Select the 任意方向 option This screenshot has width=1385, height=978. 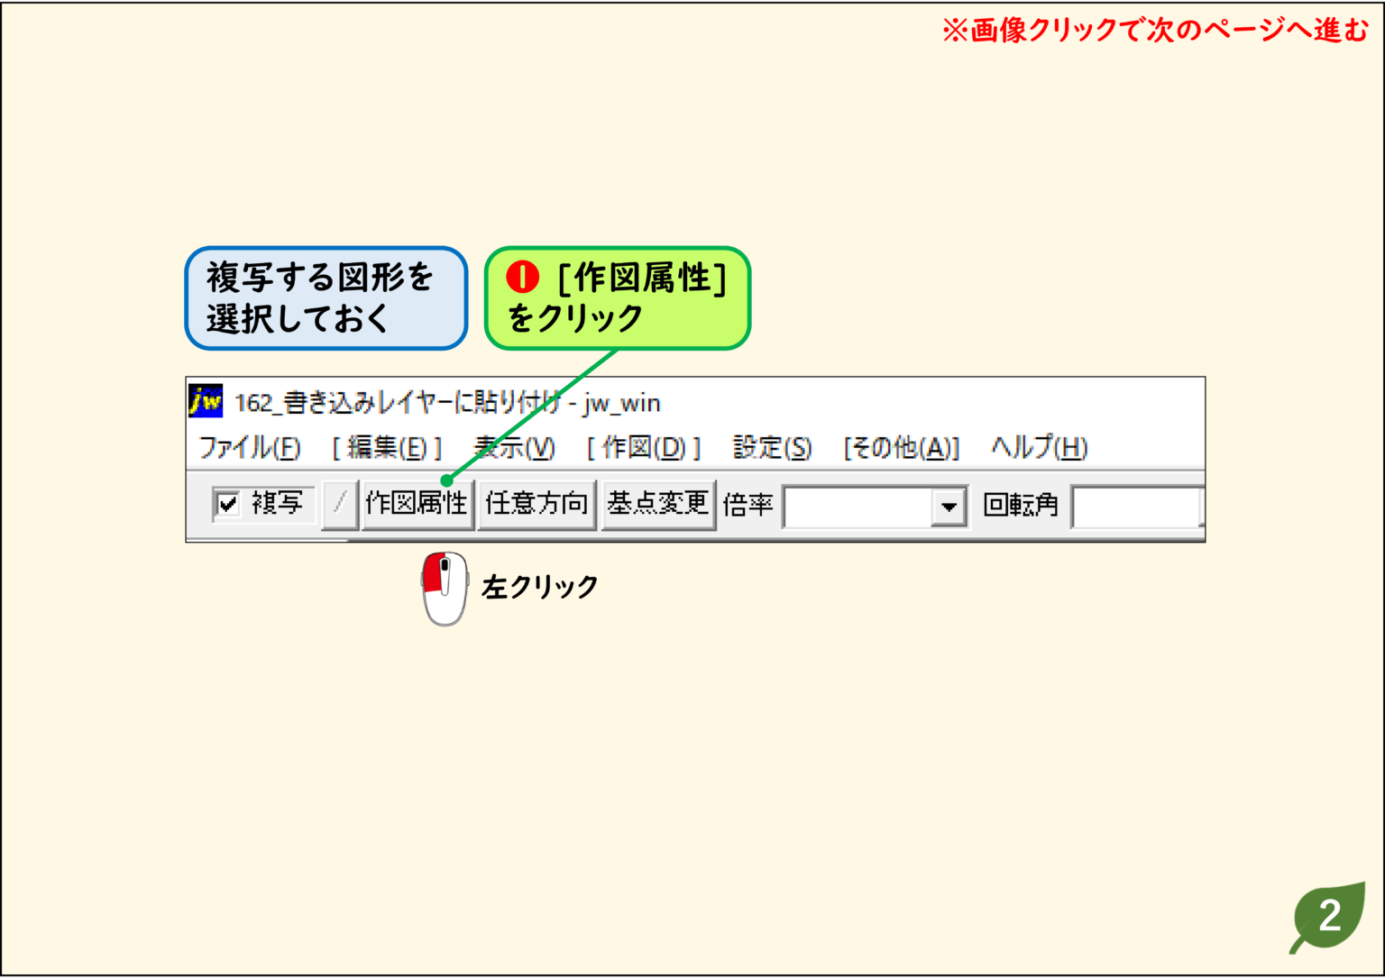point(537,505)
